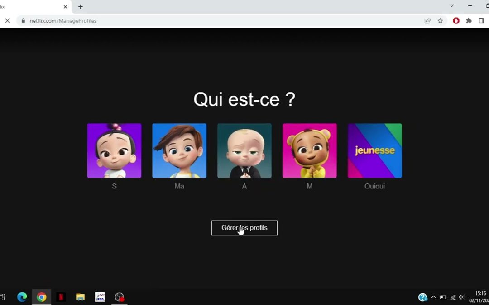Check the battery status icon
This screenshot has height=305, width=489.
click(x=443, y=297)
